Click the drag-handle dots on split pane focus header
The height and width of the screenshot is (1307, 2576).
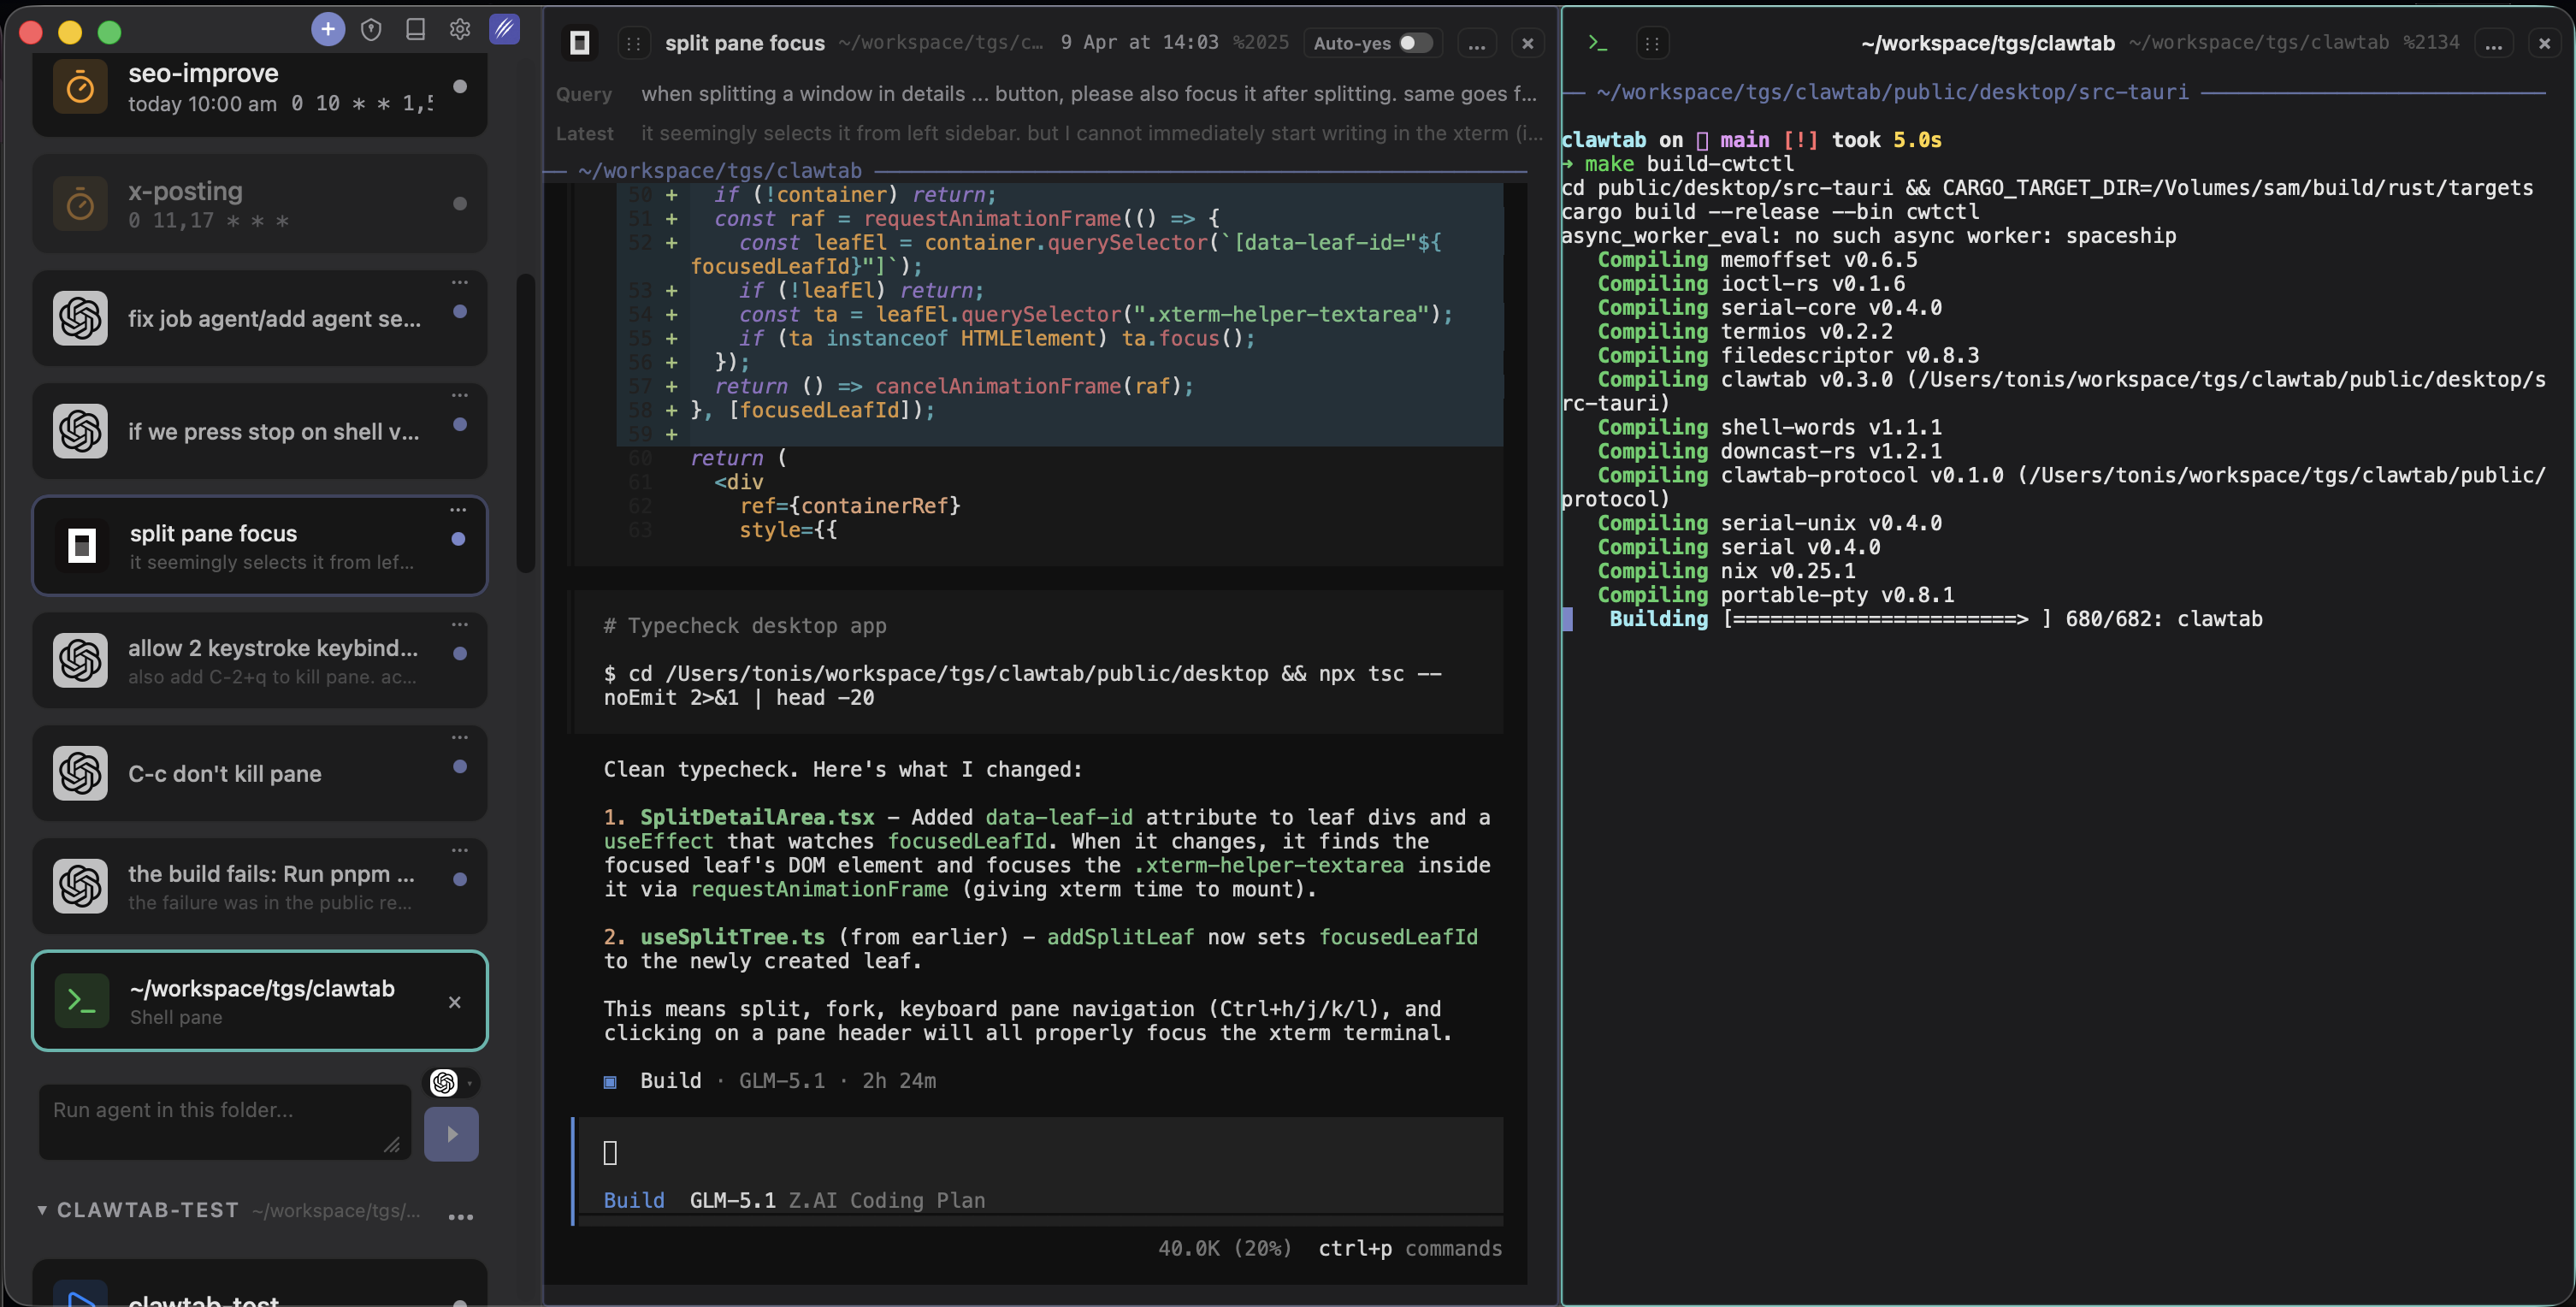pos(633,43)
